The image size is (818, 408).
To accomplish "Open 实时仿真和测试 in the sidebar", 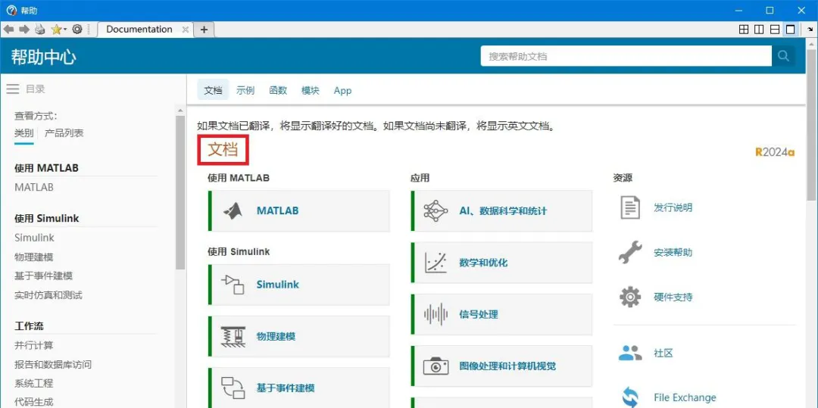I will coord(48,295).
